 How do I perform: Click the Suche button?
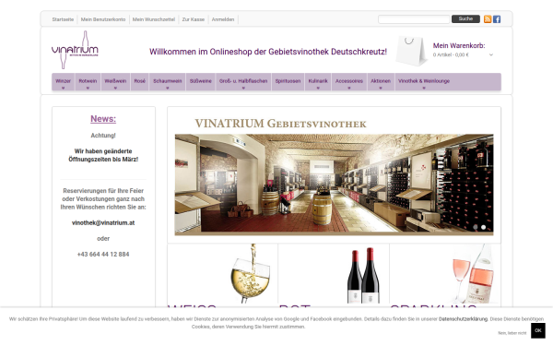[465, 18]
